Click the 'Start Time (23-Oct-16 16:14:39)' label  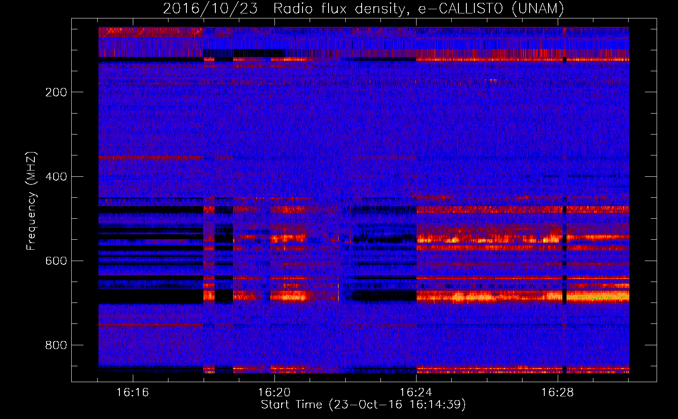(x=363, y=405)
